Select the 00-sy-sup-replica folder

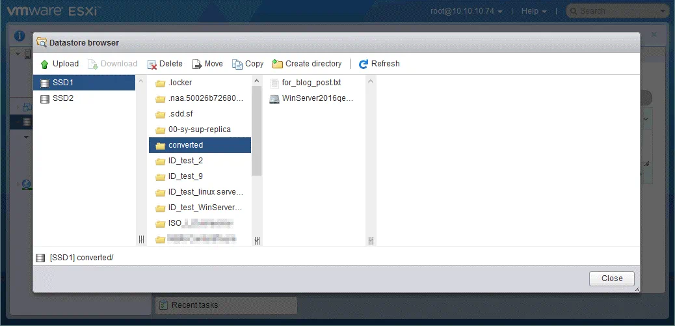(199, 129)
